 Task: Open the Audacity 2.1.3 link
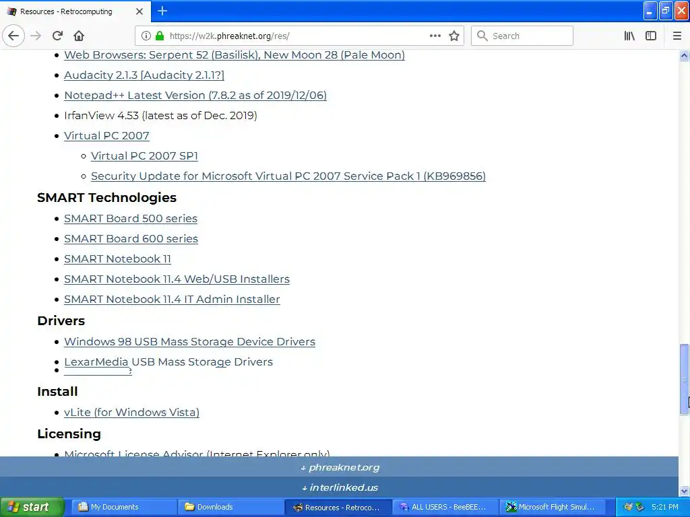[x=144, y=75]
